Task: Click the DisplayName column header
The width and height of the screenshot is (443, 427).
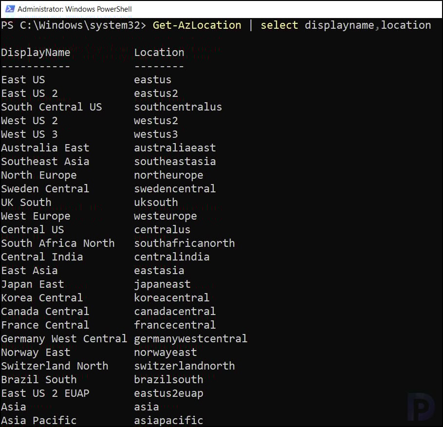Action: pos(36,53)
